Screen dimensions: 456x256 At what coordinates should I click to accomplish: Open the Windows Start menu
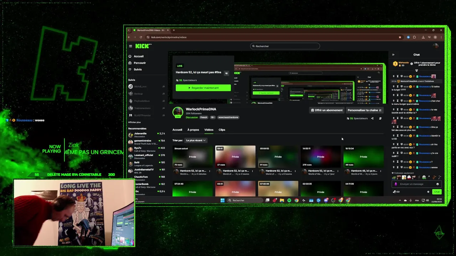click(x=223, y=201)
